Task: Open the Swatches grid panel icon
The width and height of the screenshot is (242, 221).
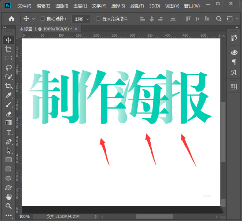Action: 234,87
